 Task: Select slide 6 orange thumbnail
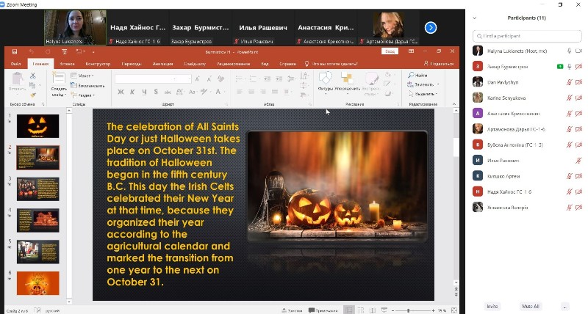(38, 283)
